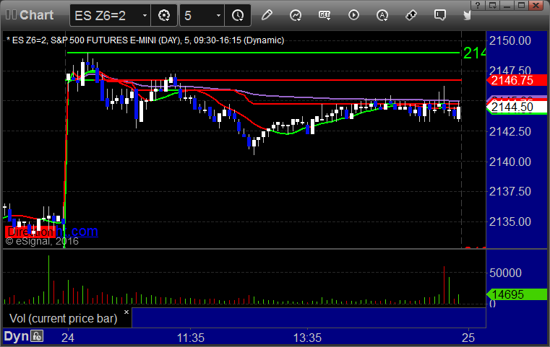
Task: Click the chart title ES Z6=2 description
Action: tap(145, 40)
